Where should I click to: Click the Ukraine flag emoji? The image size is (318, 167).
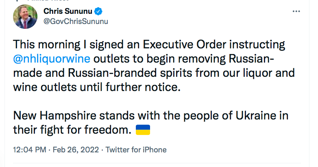pos(143,130)
